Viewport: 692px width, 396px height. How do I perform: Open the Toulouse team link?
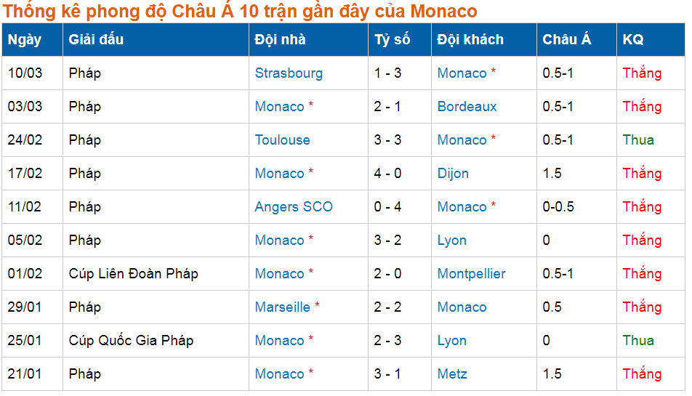(x=283, y=140)
